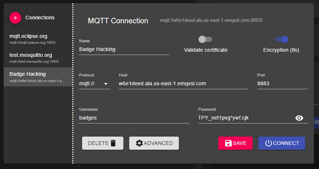Click the gear icon on Advanced

[139, 143]
